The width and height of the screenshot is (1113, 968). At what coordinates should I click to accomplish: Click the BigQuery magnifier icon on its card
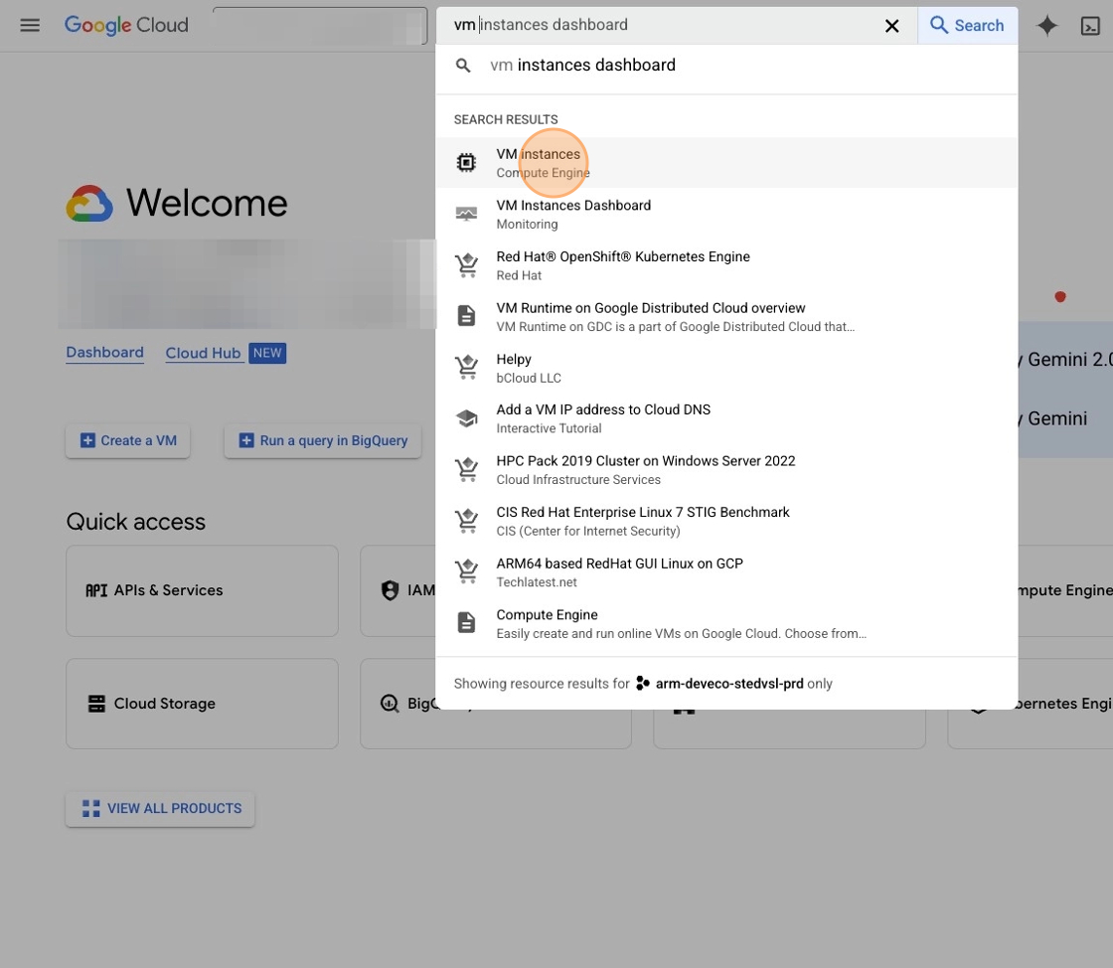(390, 704)
